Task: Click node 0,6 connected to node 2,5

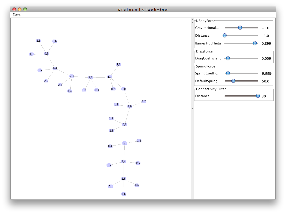Action: 137,185
